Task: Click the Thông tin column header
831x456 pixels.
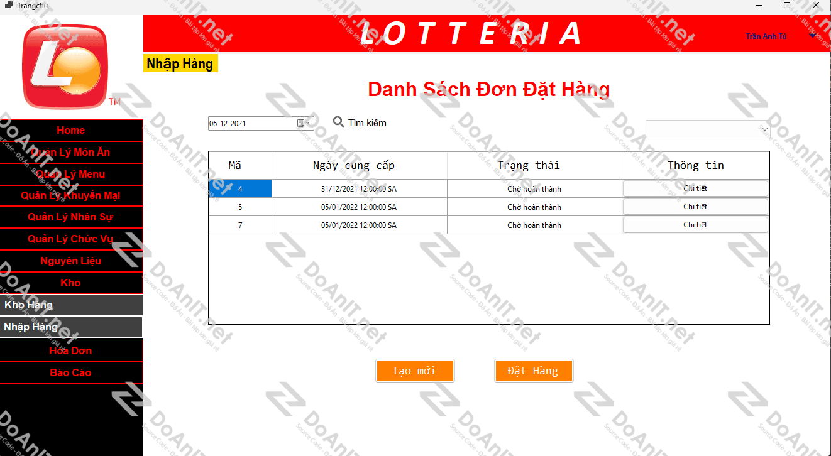Action: (696, 166)
